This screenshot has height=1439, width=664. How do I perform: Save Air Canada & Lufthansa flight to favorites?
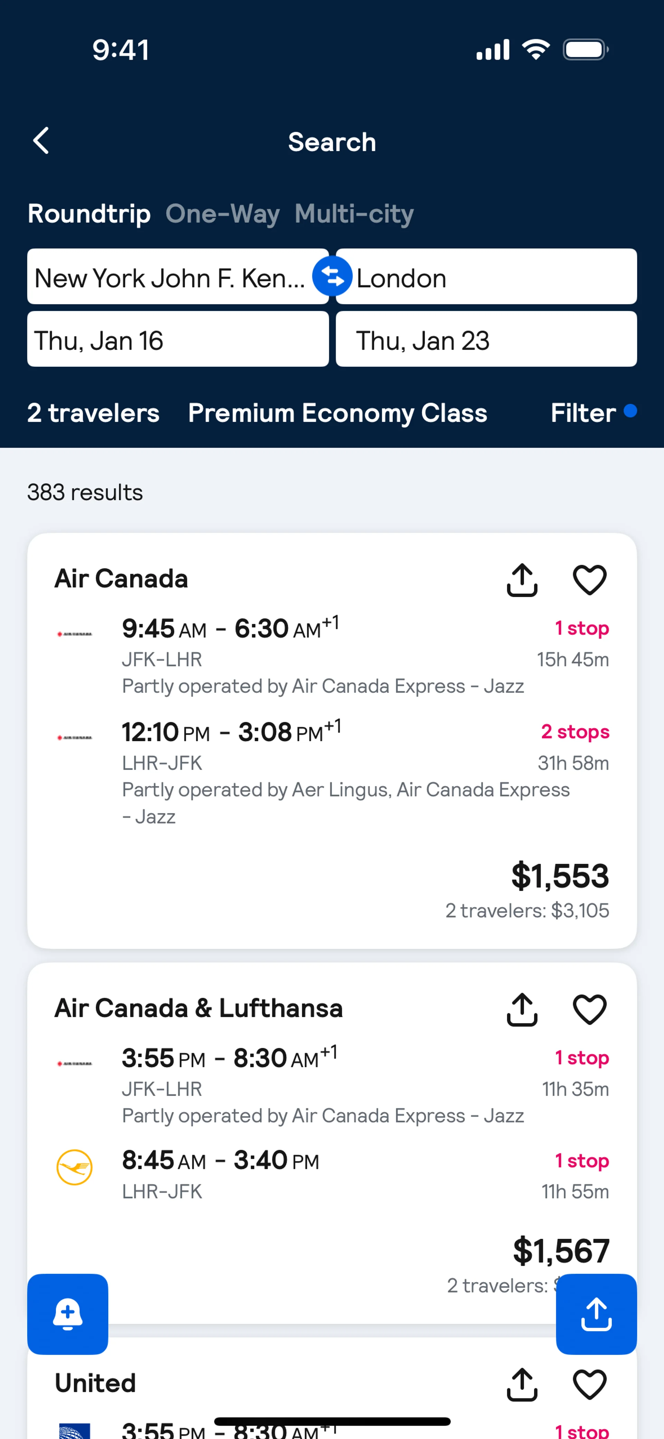590,1009
